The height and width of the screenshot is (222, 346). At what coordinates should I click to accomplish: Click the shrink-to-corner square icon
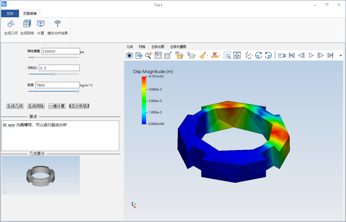pos(158,55)
